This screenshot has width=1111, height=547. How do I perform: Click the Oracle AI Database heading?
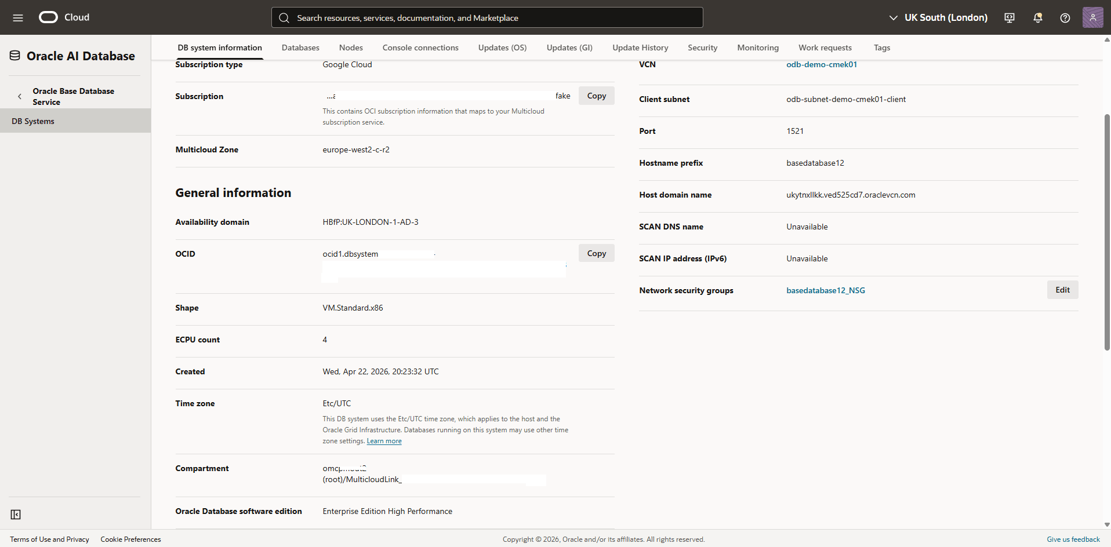[81, 56]
